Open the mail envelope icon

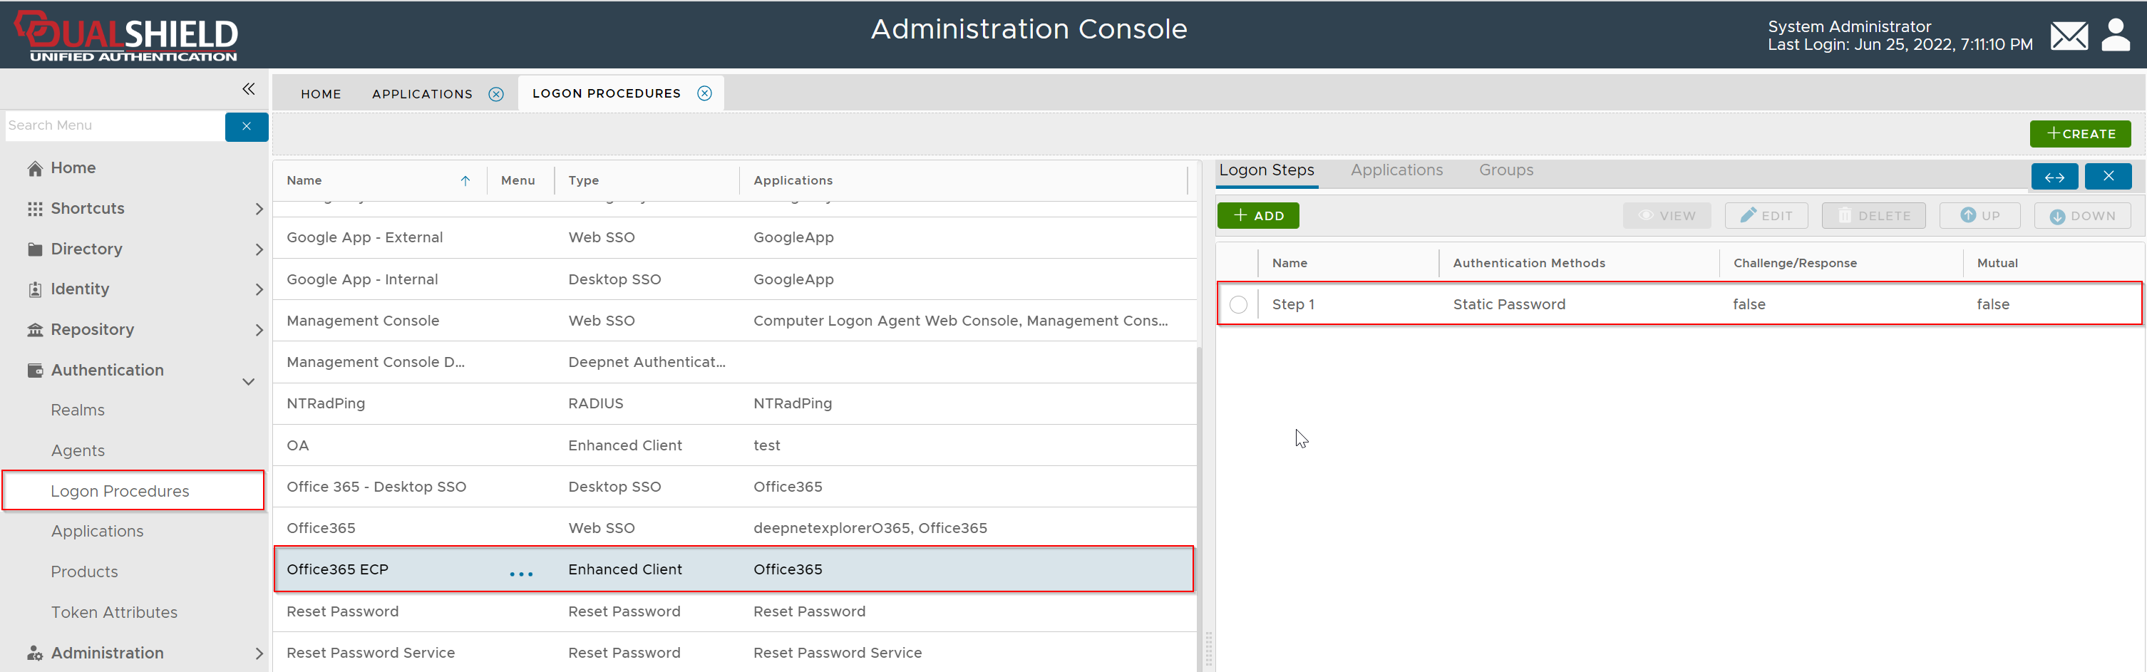2068,36
